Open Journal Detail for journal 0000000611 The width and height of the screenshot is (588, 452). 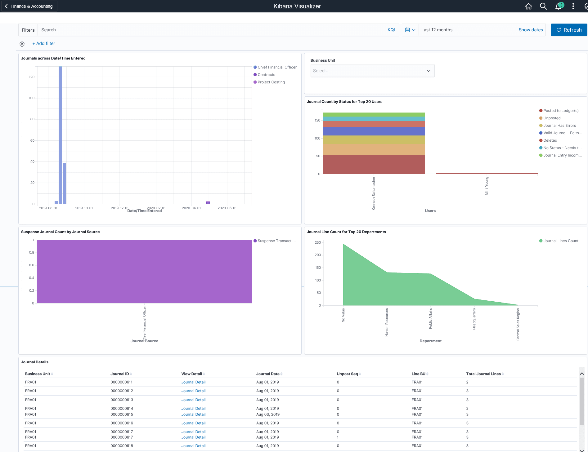pos(193,382)
